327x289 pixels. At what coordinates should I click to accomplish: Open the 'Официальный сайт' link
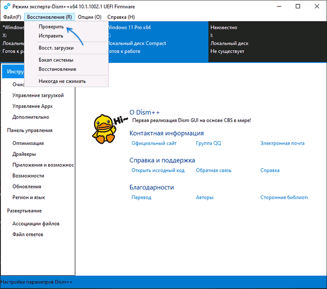point(154,143)
